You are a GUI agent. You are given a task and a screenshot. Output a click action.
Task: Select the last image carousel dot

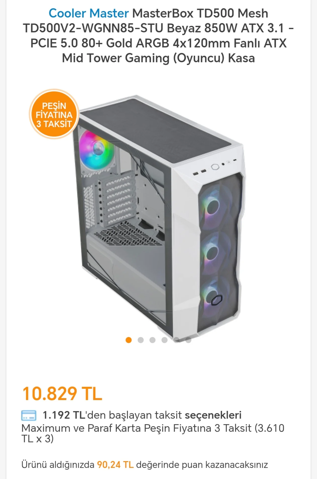(188, 340)
